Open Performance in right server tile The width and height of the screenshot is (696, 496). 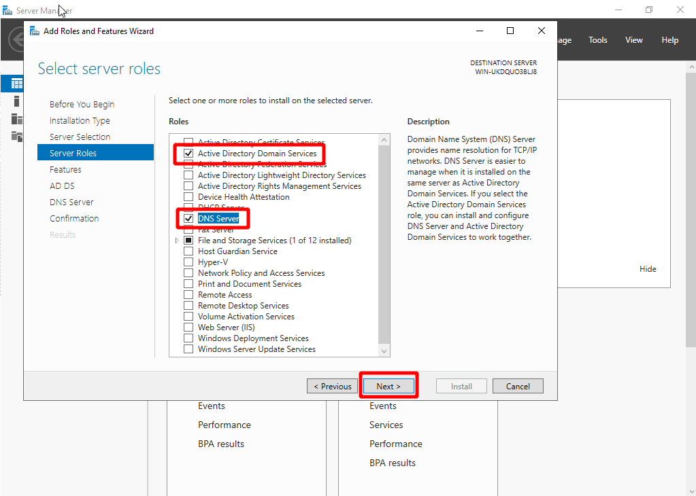tap(395, 444)
